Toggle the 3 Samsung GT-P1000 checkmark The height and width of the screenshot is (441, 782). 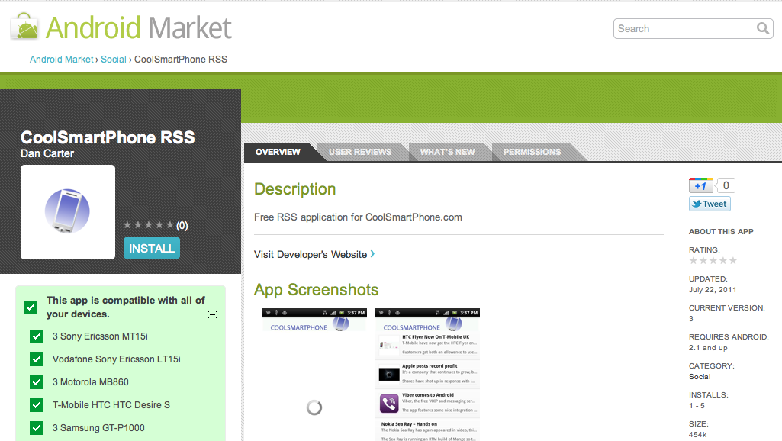click(x=37, y=428)
